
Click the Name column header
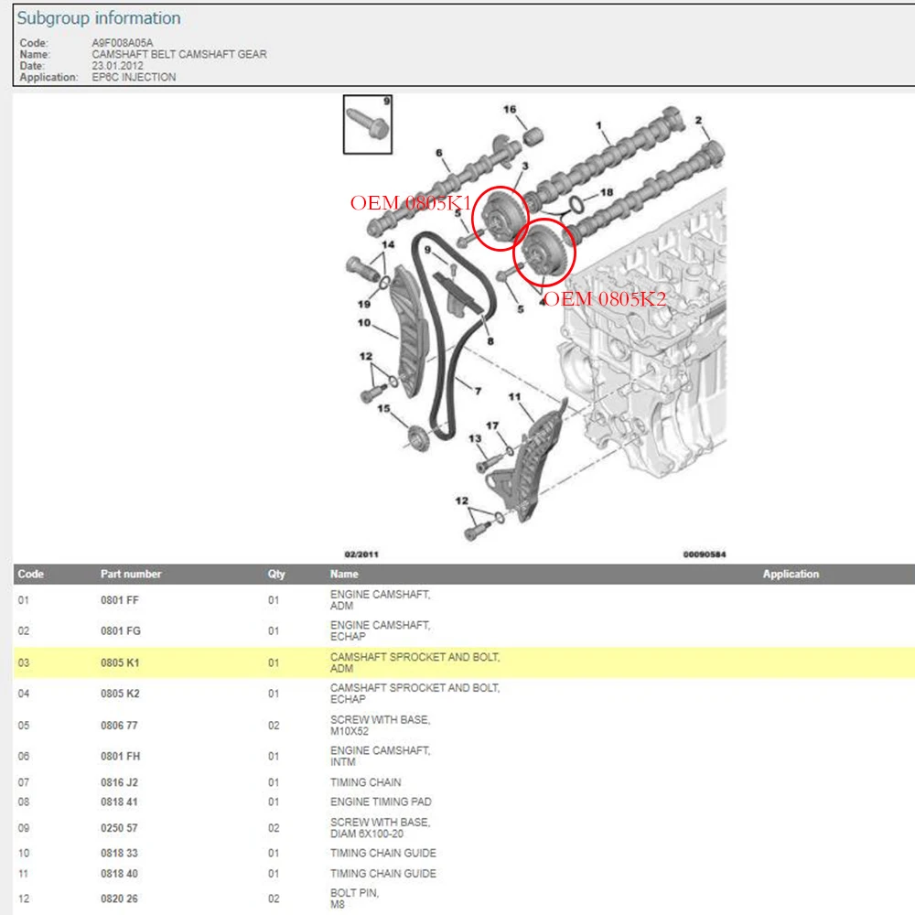(x=344, y=574)
